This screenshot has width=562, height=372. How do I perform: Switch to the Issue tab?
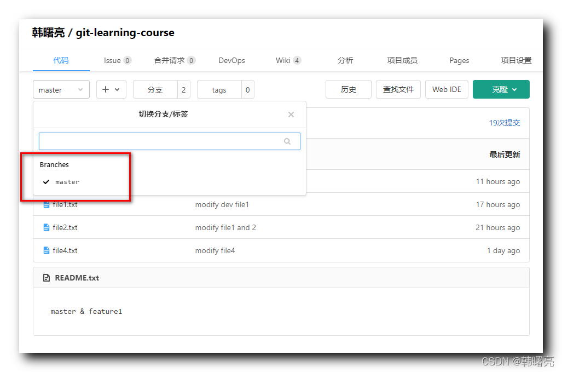point(118,60)
